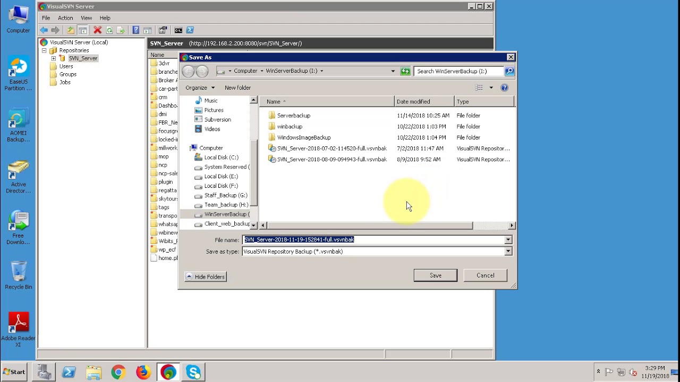This screenshot has width=680, height=382.
Task: Show hidden tray icons with the double chevron
Action: [x=598, y=372]
